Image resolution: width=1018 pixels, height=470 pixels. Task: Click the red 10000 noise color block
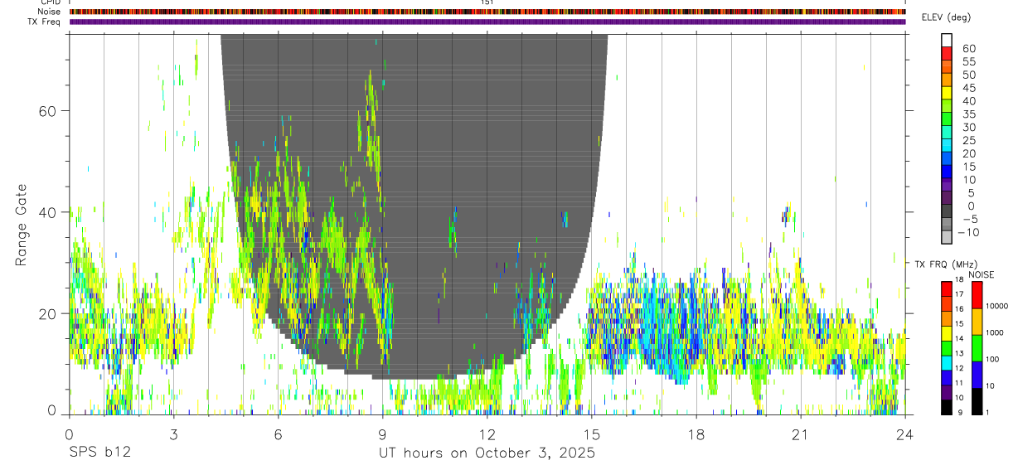click(x=977, y=295)
